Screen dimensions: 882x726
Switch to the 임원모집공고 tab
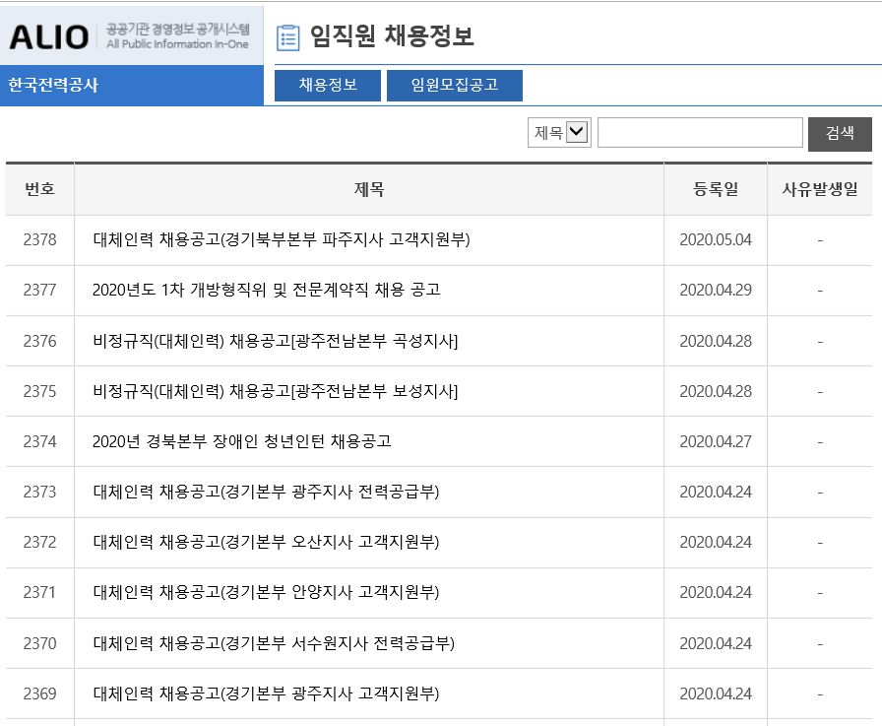point(455,85)
